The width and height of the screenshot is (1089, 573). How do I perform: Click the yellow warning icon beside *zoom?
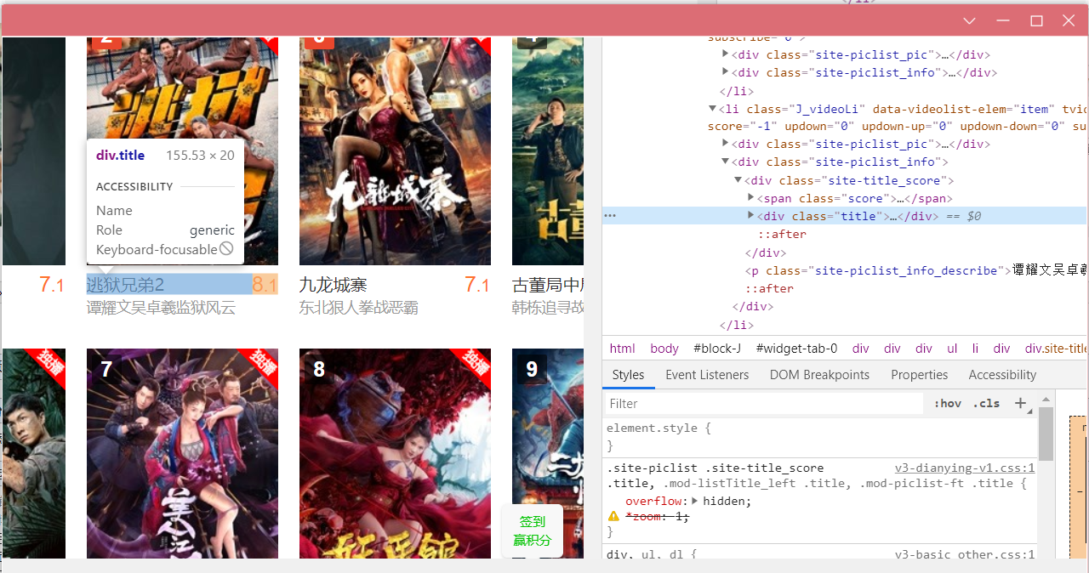coord(613,516)
